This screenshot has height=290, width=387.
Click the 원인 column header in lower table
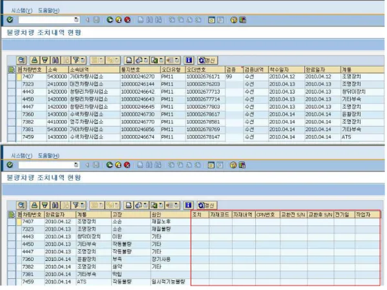[x=171, y=214]
